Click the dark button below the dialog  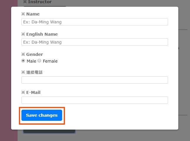pos(49,131)
